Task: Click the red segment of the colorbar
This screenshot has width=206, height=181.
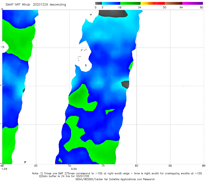Action: (160, 3)
